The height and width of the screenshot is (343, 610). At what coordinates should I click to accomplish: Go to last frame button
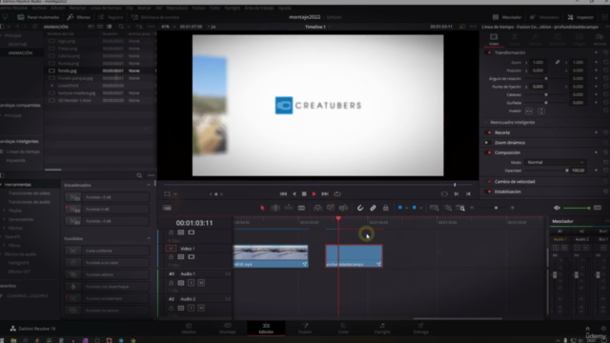[x=325, y=193]
